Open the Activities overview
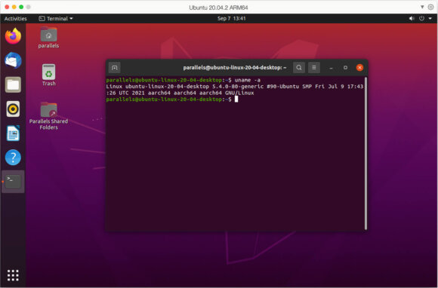Image resolution: width=438 pixels, height=288 pixels. (16, 19)
